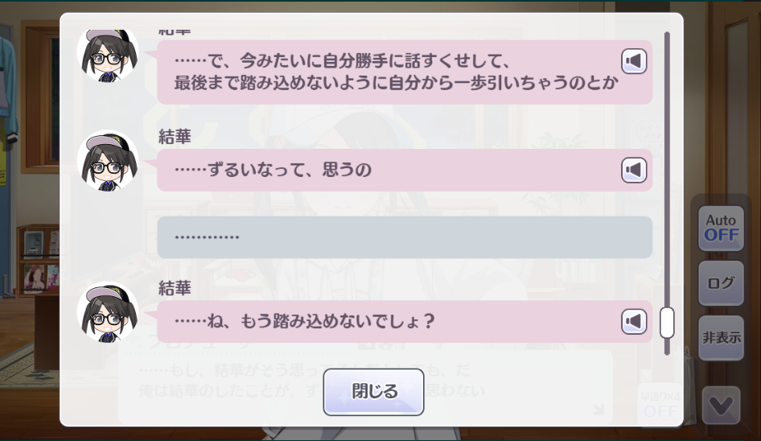Click the log scrollbar thumb
761x441 pixels.
(667, 323)
